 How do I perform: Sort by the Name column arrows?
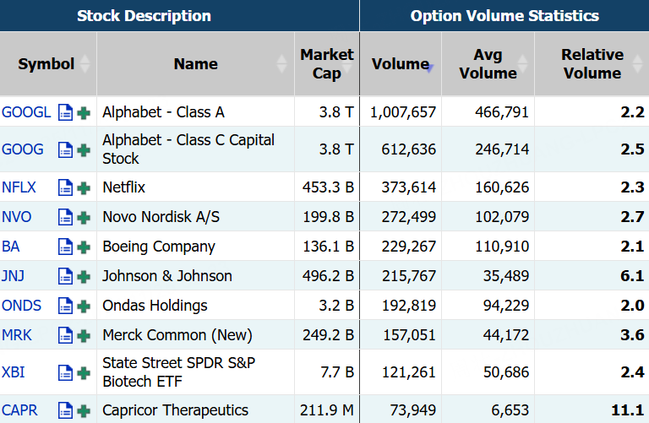(282, 63)
